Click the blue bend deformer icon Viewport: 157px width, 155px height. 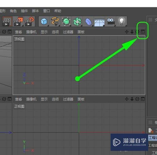[89, 21]
